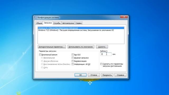169x95 pixels.
Task: Switch to the Общие tab
Action: (39, 23)
